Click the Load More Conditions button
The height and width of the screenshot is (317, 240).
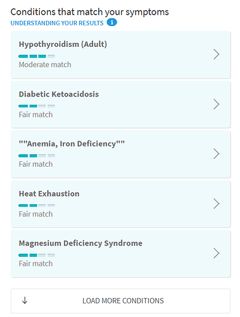120,301
